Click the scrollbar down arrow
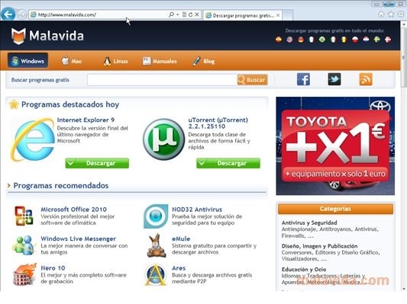The height and width of the screenshot is (304, 407). 404,288
